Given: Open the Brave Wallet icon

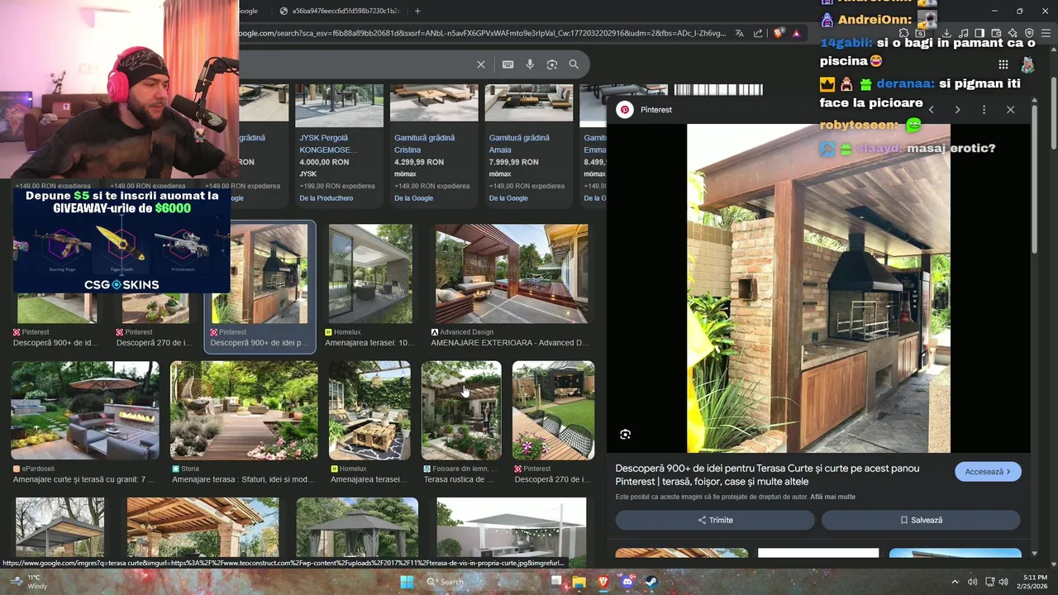Looking at the screenshot, I should (x=996, y=33).
